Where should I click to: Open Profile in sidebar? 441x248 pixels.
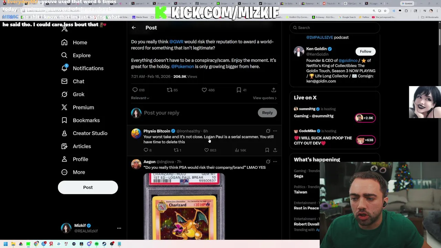point(74,159)
